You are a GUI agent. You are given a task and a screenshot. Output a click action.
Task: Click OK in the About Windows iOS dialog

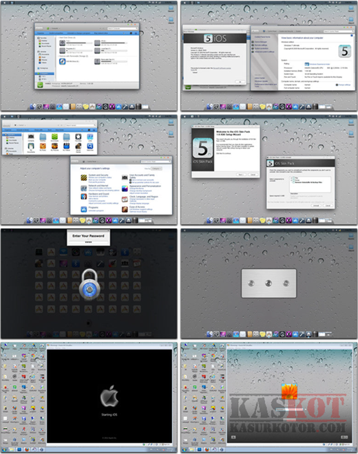click(240, 83)
